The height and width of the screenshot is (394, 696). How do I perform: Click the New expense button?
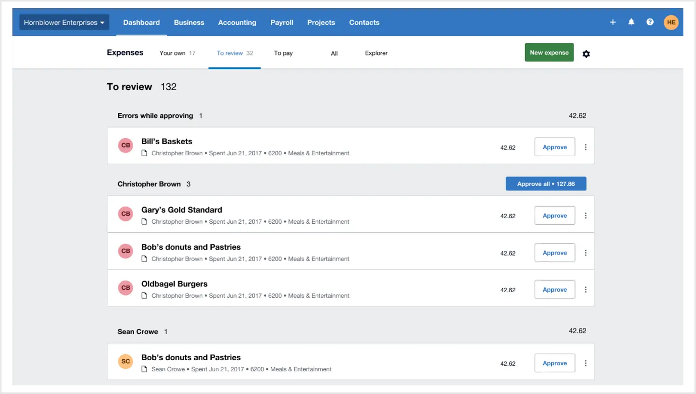point(549,52)
